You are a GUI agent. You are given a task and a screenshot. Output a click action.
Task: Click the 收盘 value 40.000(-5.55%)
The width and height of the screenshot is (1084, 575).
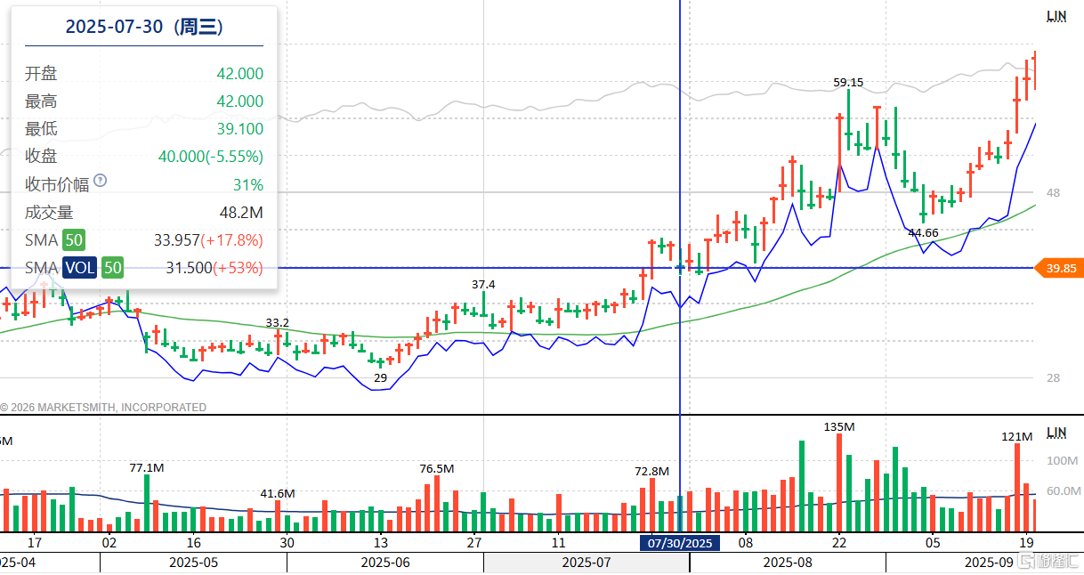pos(211,157)
